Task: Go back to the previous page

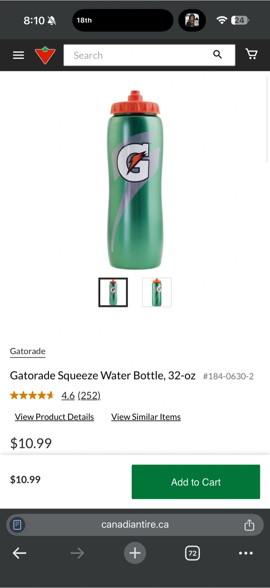Action: pyautogui.click(x=20, y=553)
